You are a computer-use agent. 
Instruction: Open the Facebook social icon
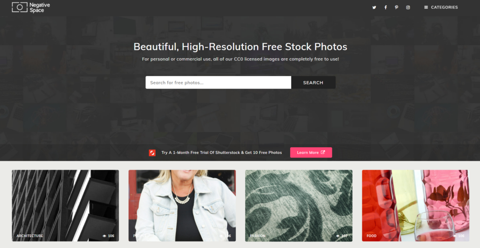(x=385, y=8)
